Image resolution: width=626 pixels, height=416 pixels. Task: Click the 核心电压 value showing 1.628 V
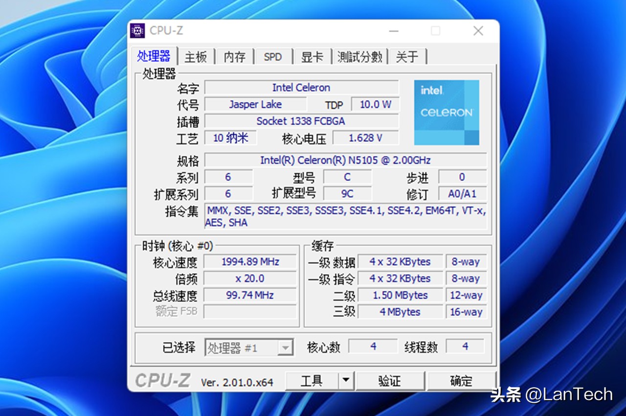tap(365, 138)
